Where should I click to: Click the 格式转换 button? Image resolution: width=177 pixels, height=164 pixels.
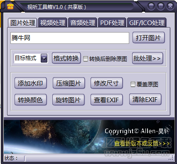66,58
